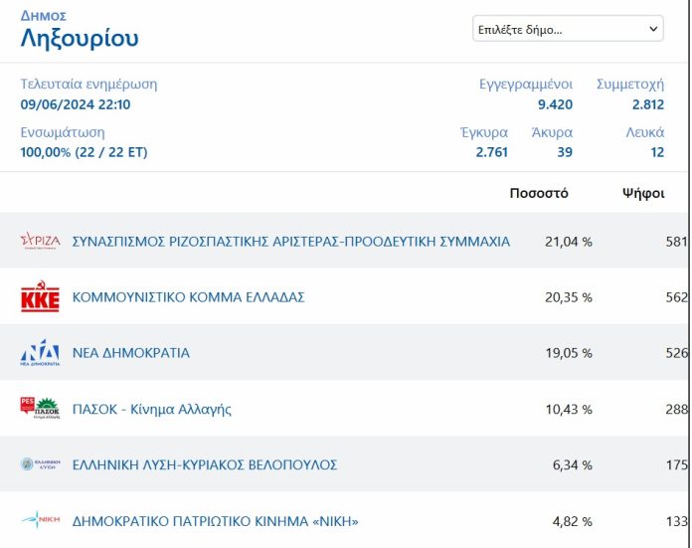
Task: Click the Ποσοστό column header
Action: 539,193
